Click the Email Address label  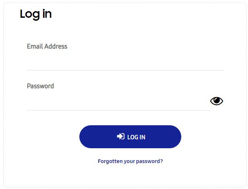coord(47,46)
